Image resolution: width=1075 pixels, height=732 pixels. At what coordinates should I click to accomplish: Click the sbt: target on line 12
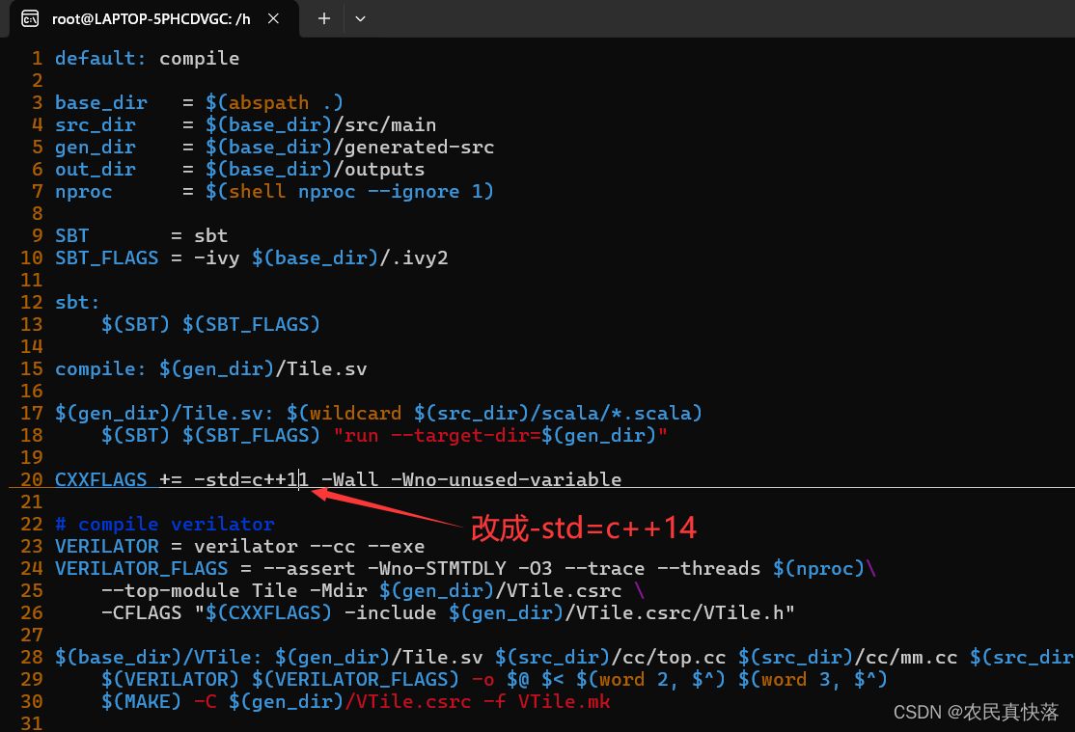coord(77,302)
